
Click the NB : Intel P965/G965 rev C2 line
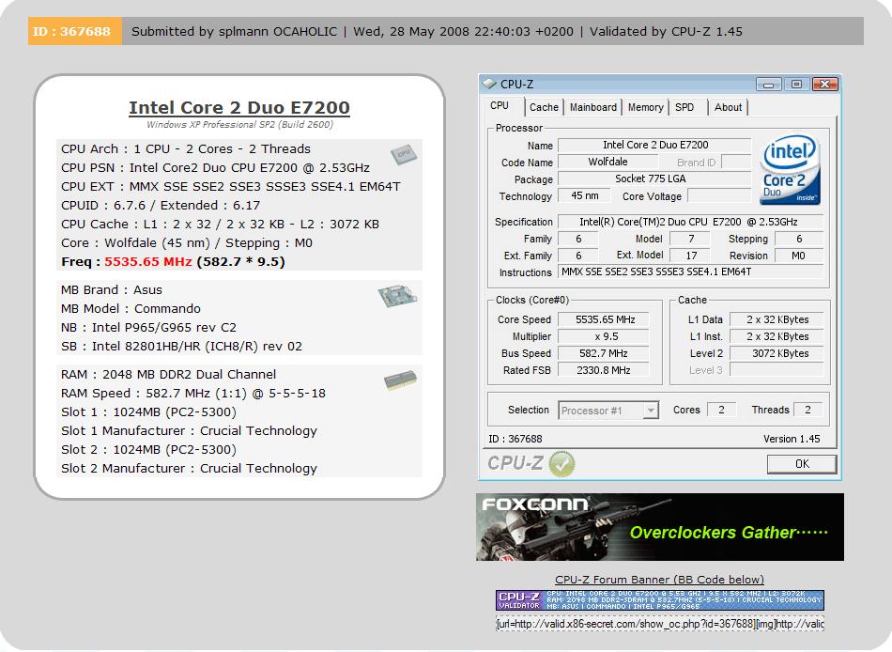148,328
